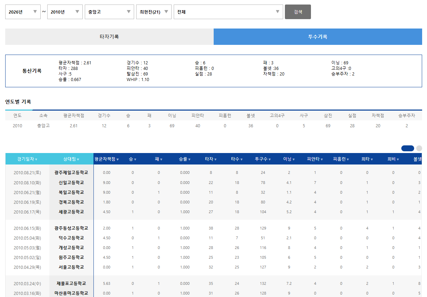The width and height of the screenshot is (427, 297).
Task: Sort game table by 희타 header
Action: (x=367, y=159)
